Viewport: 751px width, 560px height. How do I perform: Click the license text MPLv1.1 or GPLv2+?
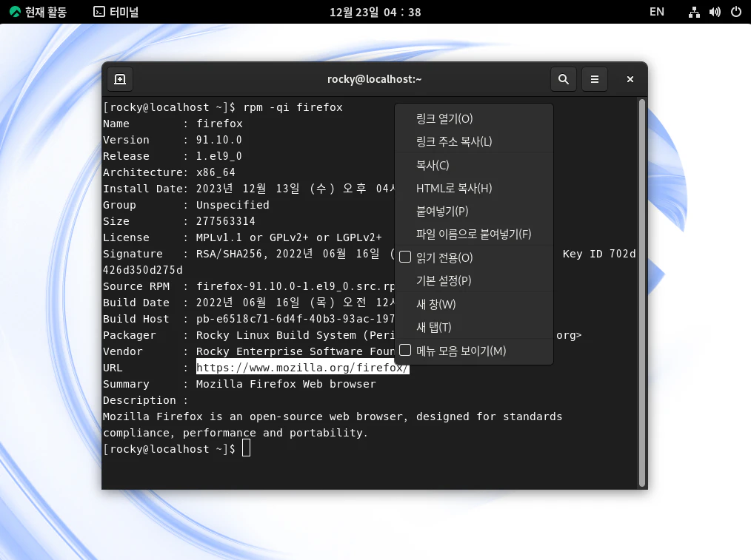tap(253, 237)
